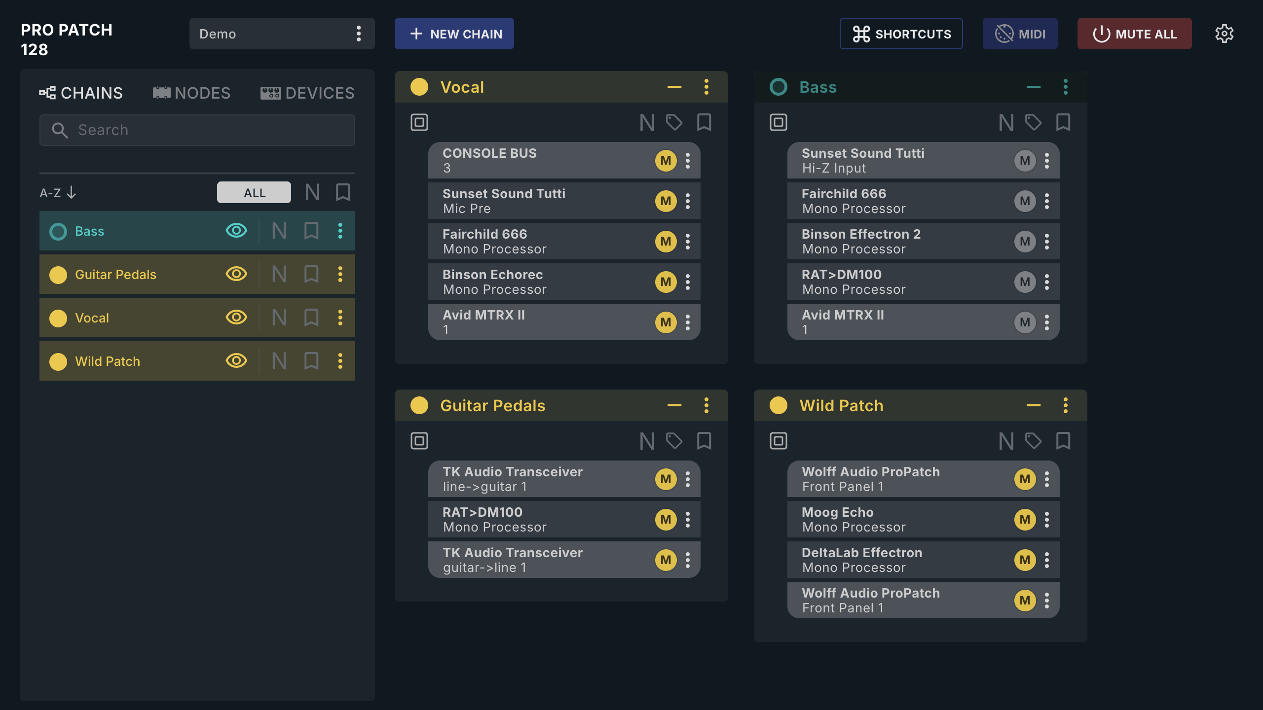Select the ALL filter button
Image resolution: width=1263 pixels, height=710 pixels.
pos(254,192)
